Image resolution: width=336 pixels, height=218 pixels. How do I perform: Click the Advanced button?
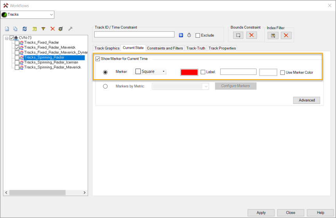click(x=306, y=100)
